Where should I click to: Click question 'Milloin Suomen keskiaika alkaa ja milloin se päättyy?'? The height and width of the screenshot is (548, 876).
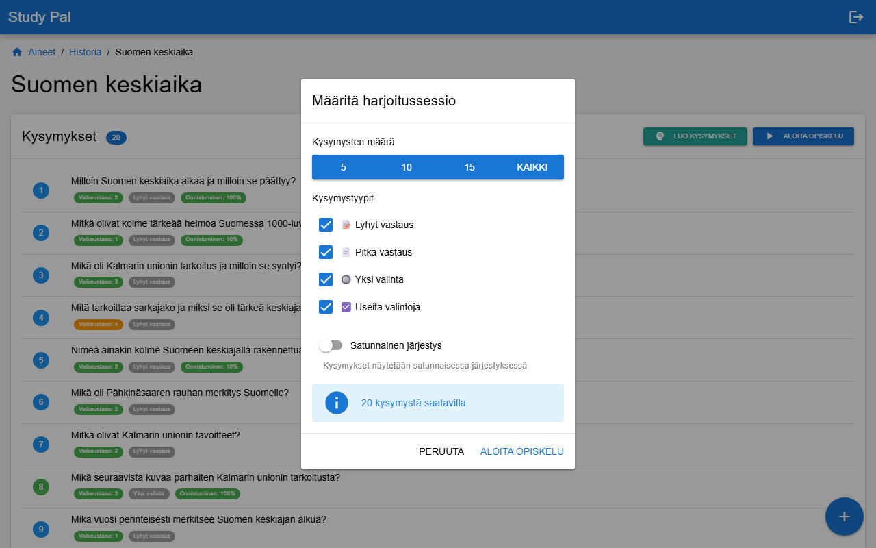[183, 181]
